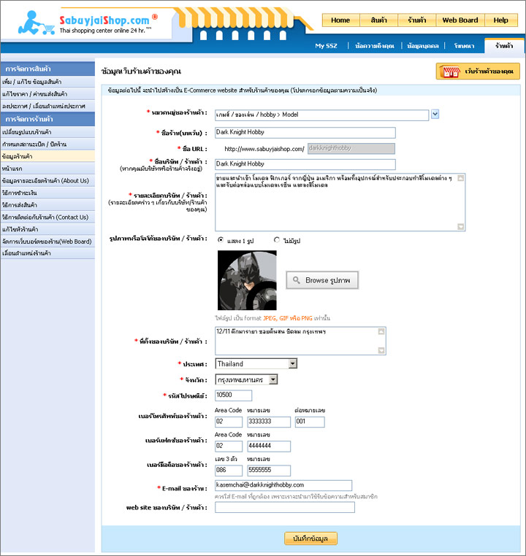Open the manage Web Board sidebar link
526x556 pixels.
tap(47, 242)
